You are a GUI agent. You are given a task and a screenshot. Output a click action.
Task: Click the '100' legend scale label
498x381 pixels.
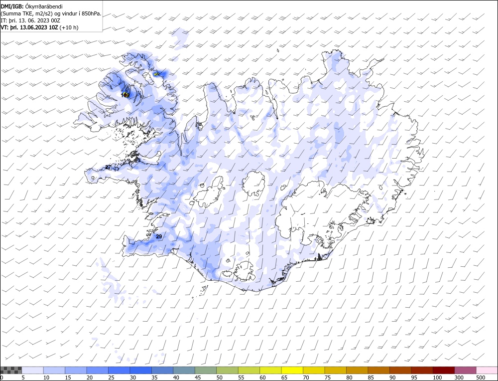tap(437, 378)
